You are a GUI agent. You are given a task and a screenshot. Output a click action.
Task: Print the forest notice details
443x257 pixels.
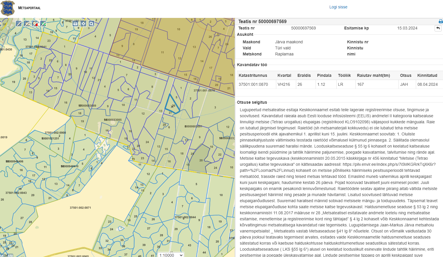[440, 22]
